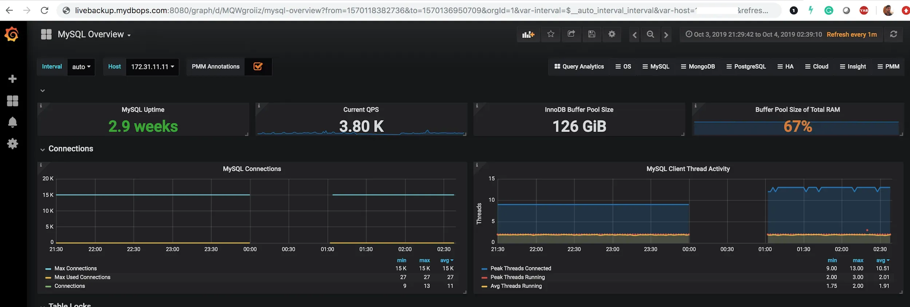
Task: Collapse the Connections row
Action: 71,149
